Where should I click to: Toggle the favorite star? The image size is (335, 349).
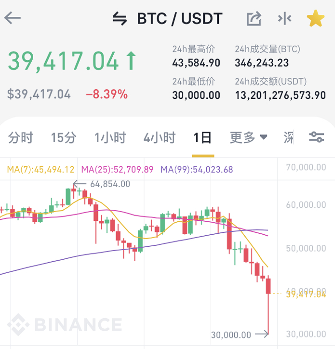tap(315, 19)
